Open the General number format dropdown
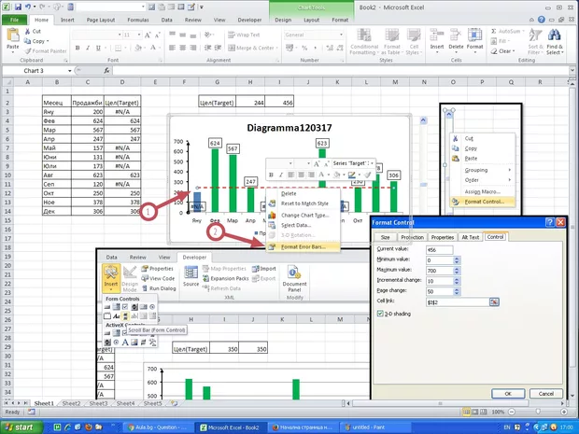 [x=341, y=35]
